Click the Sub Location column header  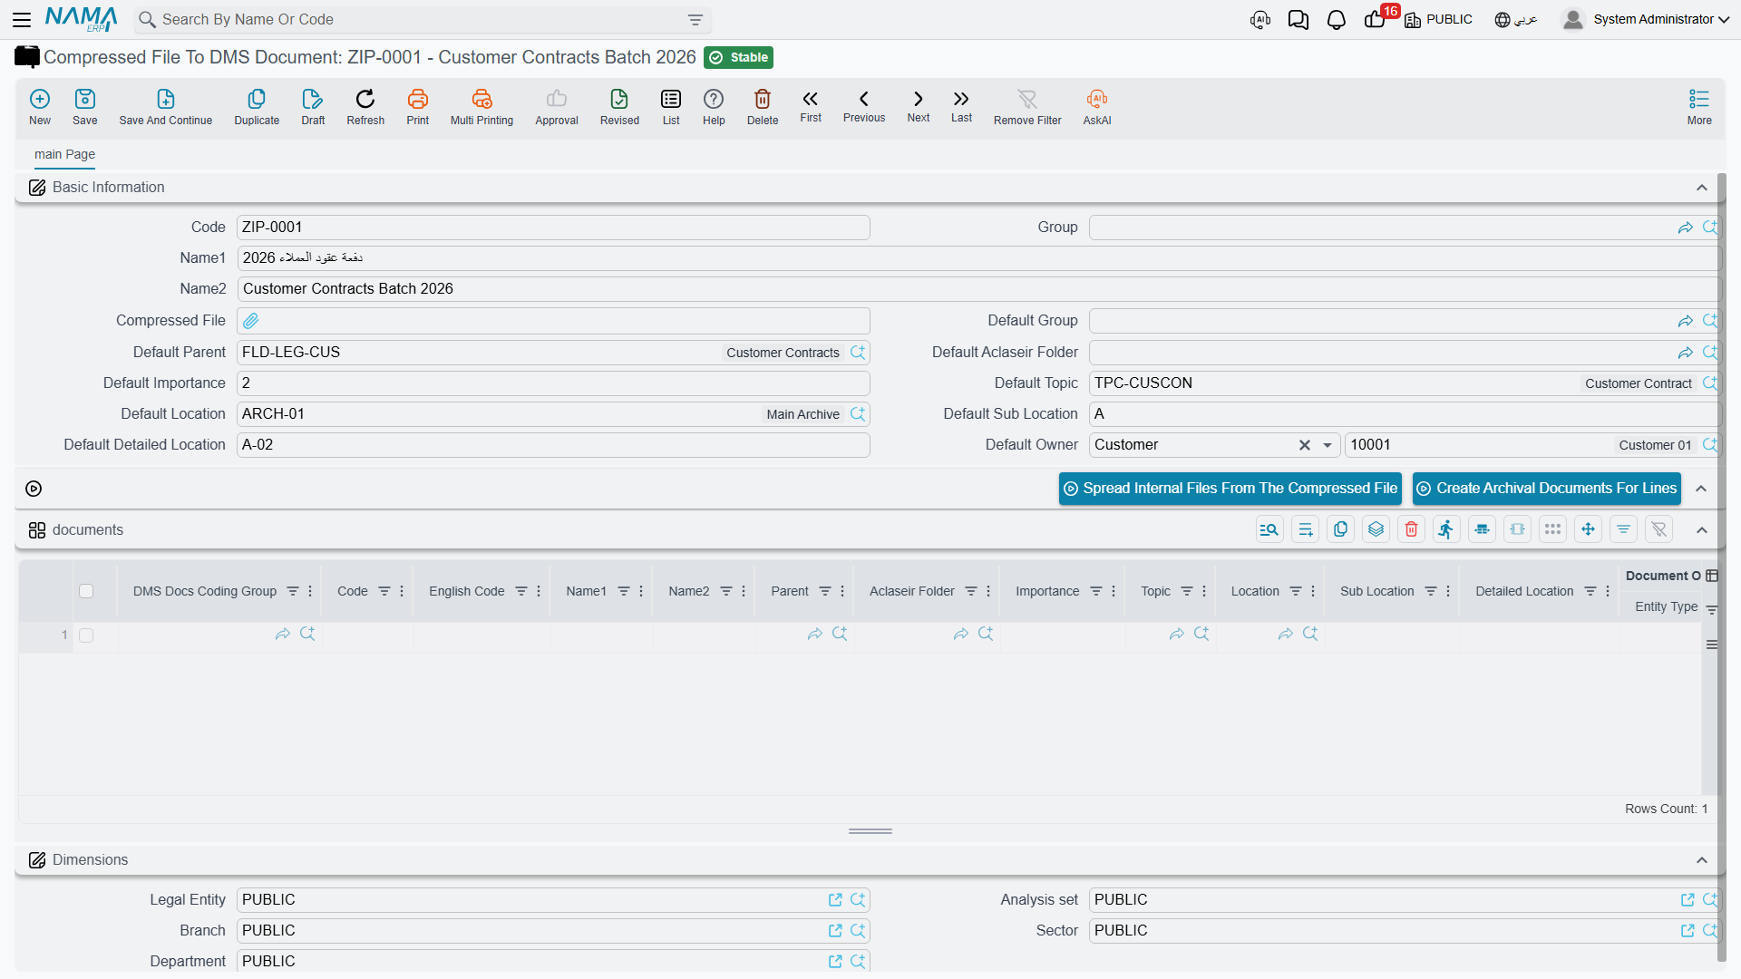(x=1377, y=591)
